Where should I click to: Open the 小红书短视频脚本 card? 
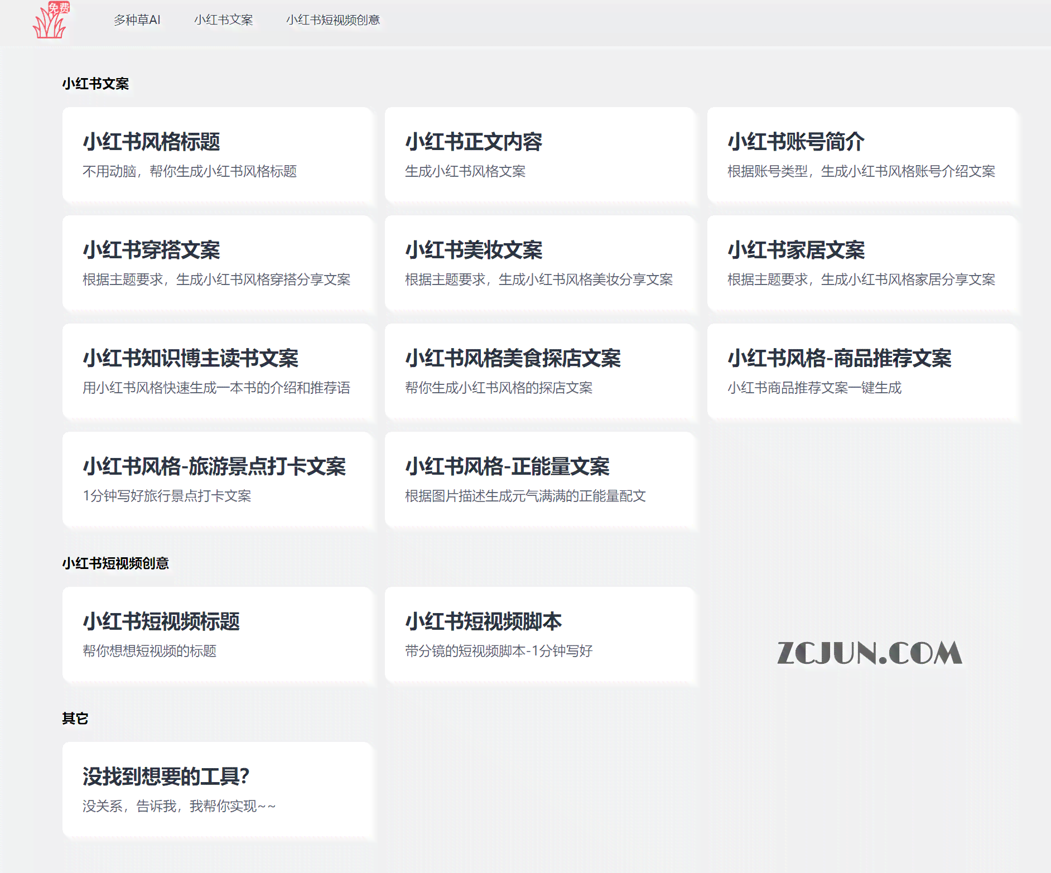(x=539, y=635)
